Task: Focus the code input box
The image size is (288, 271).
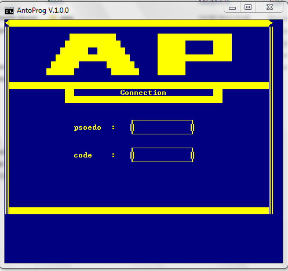Action: point(162,155)
